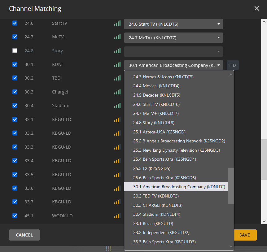View signal strength icon for 24.6 StartTV
This screenshot has height=252, width=267.
click(x=117, y=23)
